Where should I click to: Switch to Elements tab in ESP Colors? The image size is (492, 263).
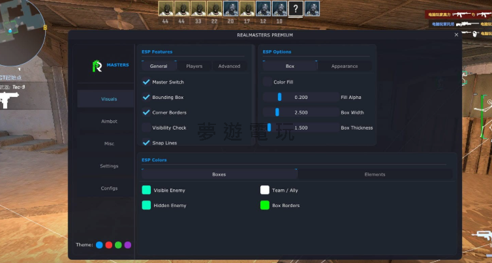(375, 174)
